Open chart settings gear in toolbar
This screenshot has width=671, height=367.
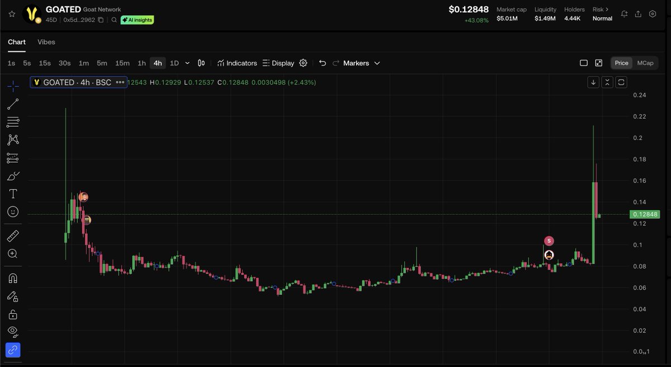pyautogui.click(x=303, y=63)
